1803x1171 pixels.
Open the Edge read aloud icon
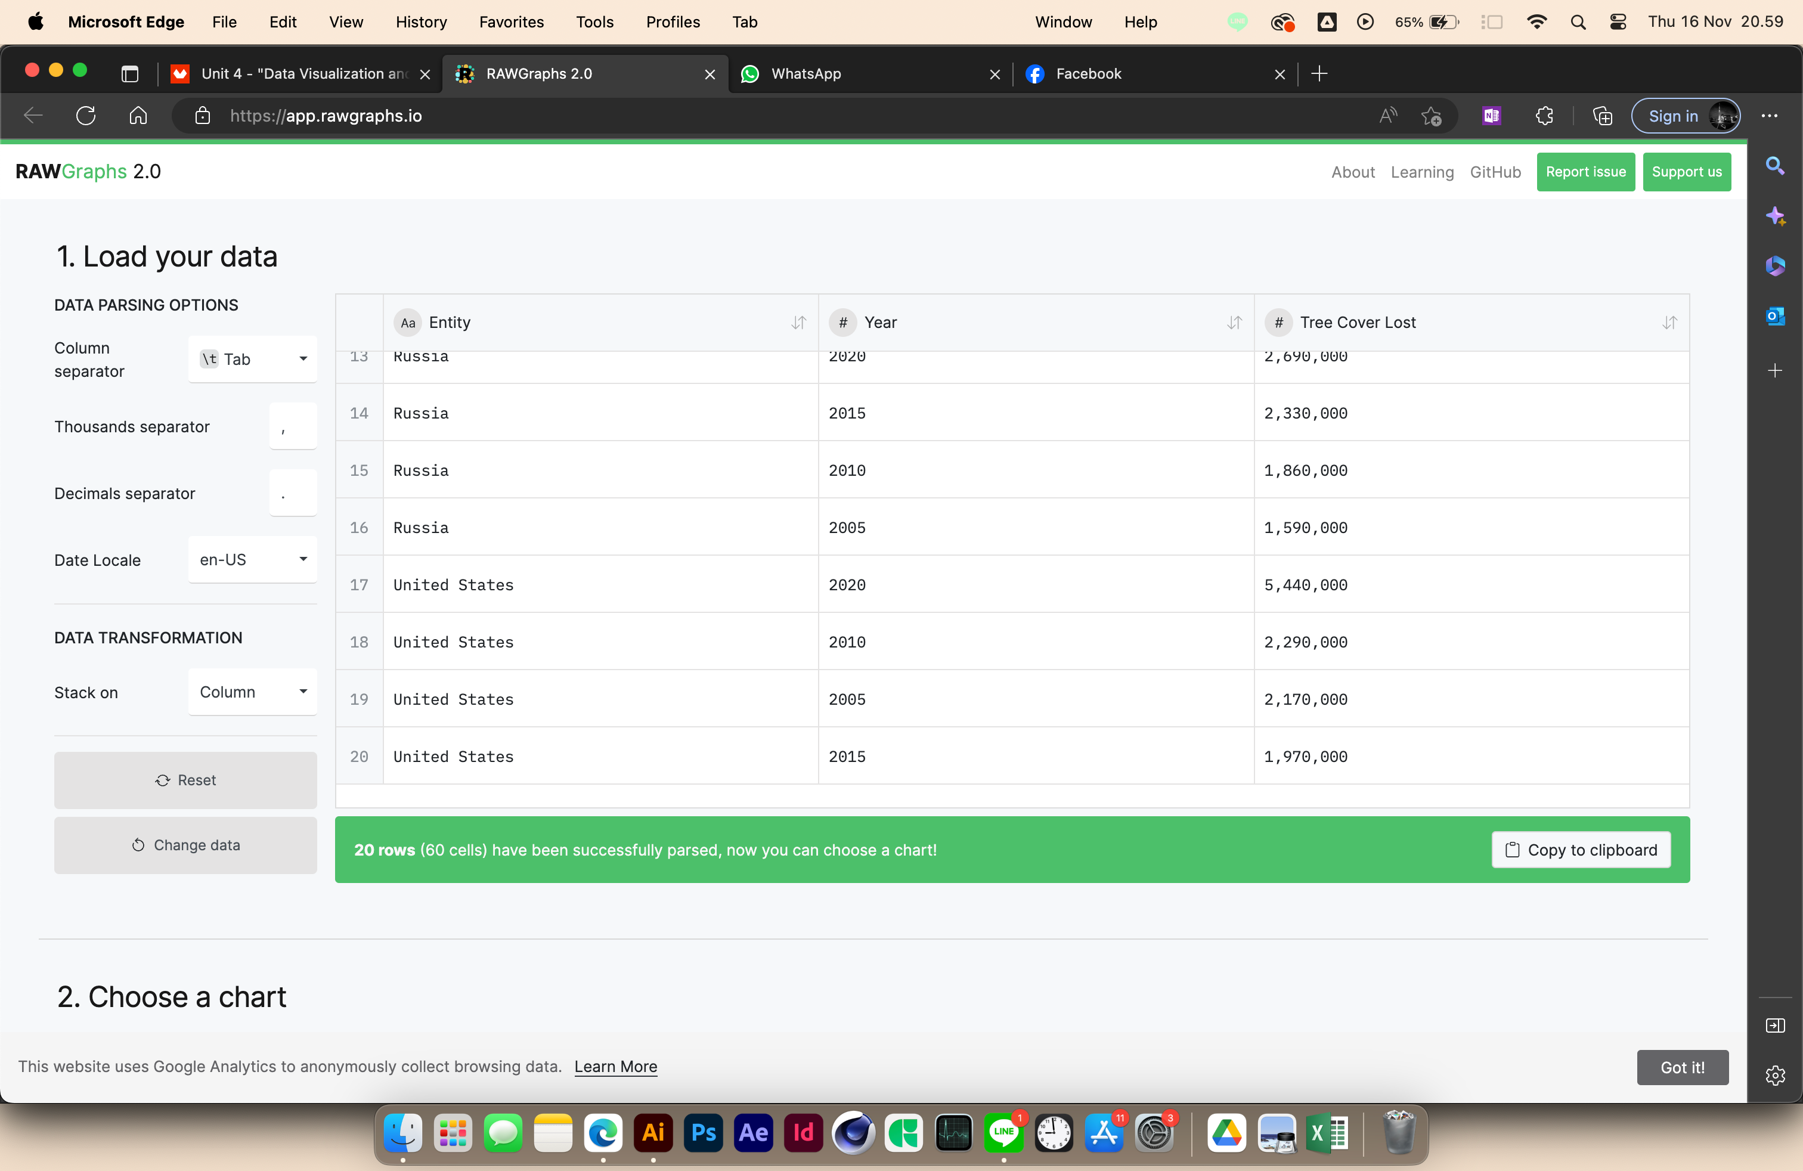point(1388,116)
